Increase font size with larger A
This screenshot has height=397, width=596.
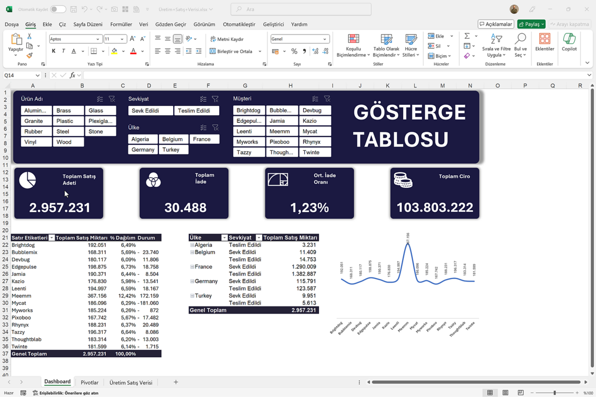pyautogui.click(x=132, y=39)
